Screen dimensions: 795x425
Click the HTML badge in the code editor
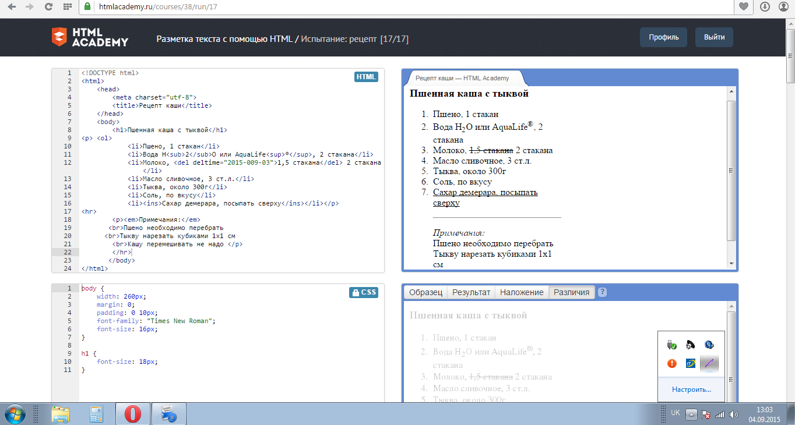pyautogui.click(x=366, y=77)
